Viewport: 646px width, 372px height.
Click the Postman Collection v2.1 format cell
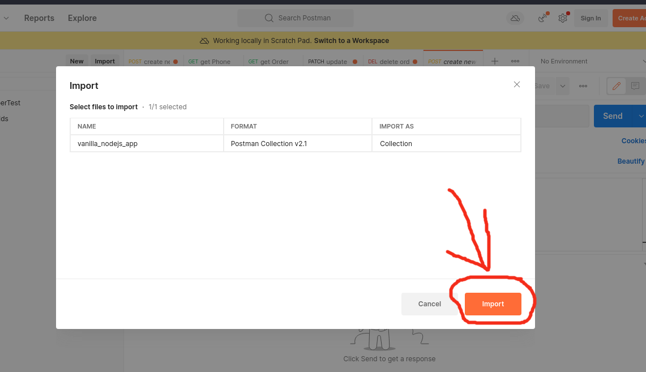click(297, 144)
